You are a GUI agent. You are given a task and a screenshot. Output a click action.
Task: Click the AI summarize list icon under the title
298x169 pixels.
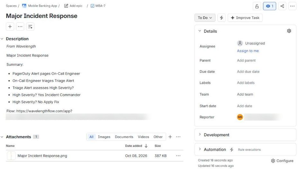[x=30, y=27]
